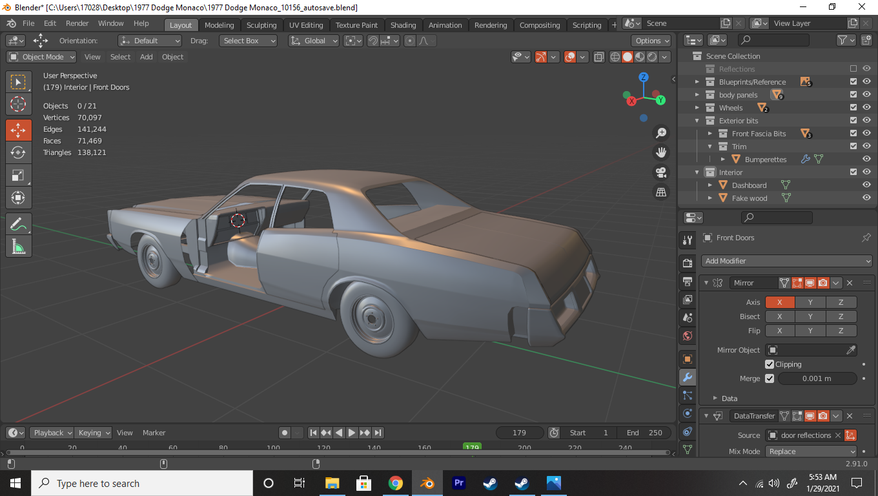The width and height of the screenshot is (878, 496).
Task: Select the Annotate tool
Action: pyautogui.click(x=18, y=224)
